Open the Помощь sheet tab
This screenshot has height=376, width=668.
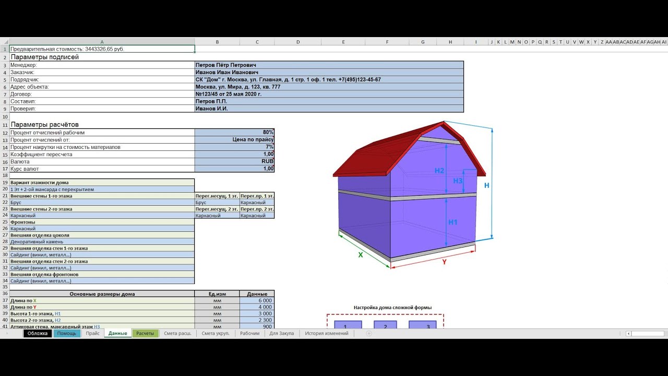pos(67,333)
